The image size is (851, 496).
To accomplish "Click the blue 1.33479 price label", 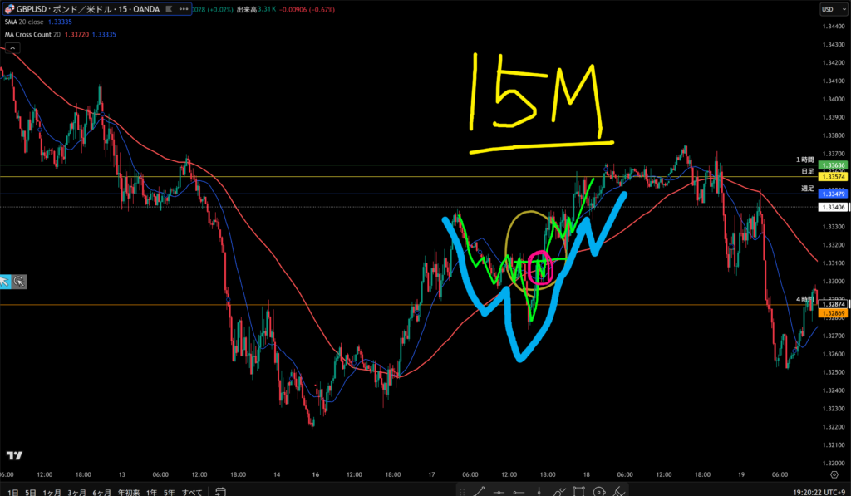I will coord(833,194).
